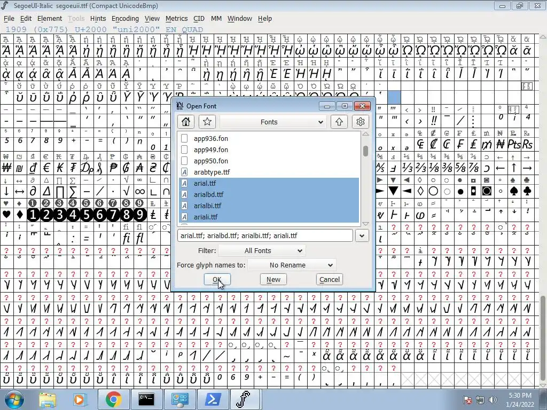Open Google Chrome from the taskbar
This screenshot has width=547, height=410.
(x=113, y=399)
